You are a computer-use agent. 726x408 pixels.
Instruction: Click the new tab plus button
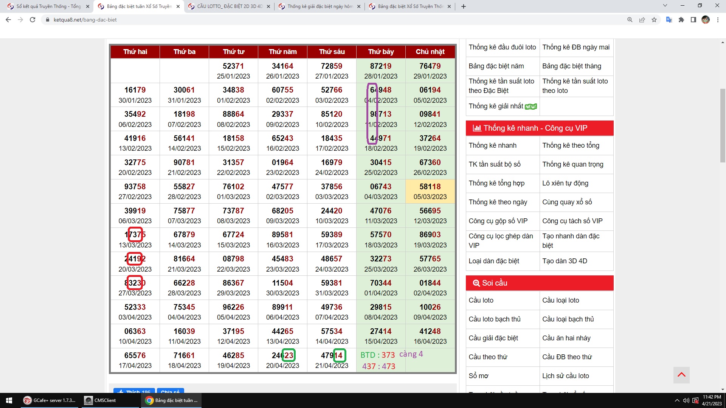point(464,6)
